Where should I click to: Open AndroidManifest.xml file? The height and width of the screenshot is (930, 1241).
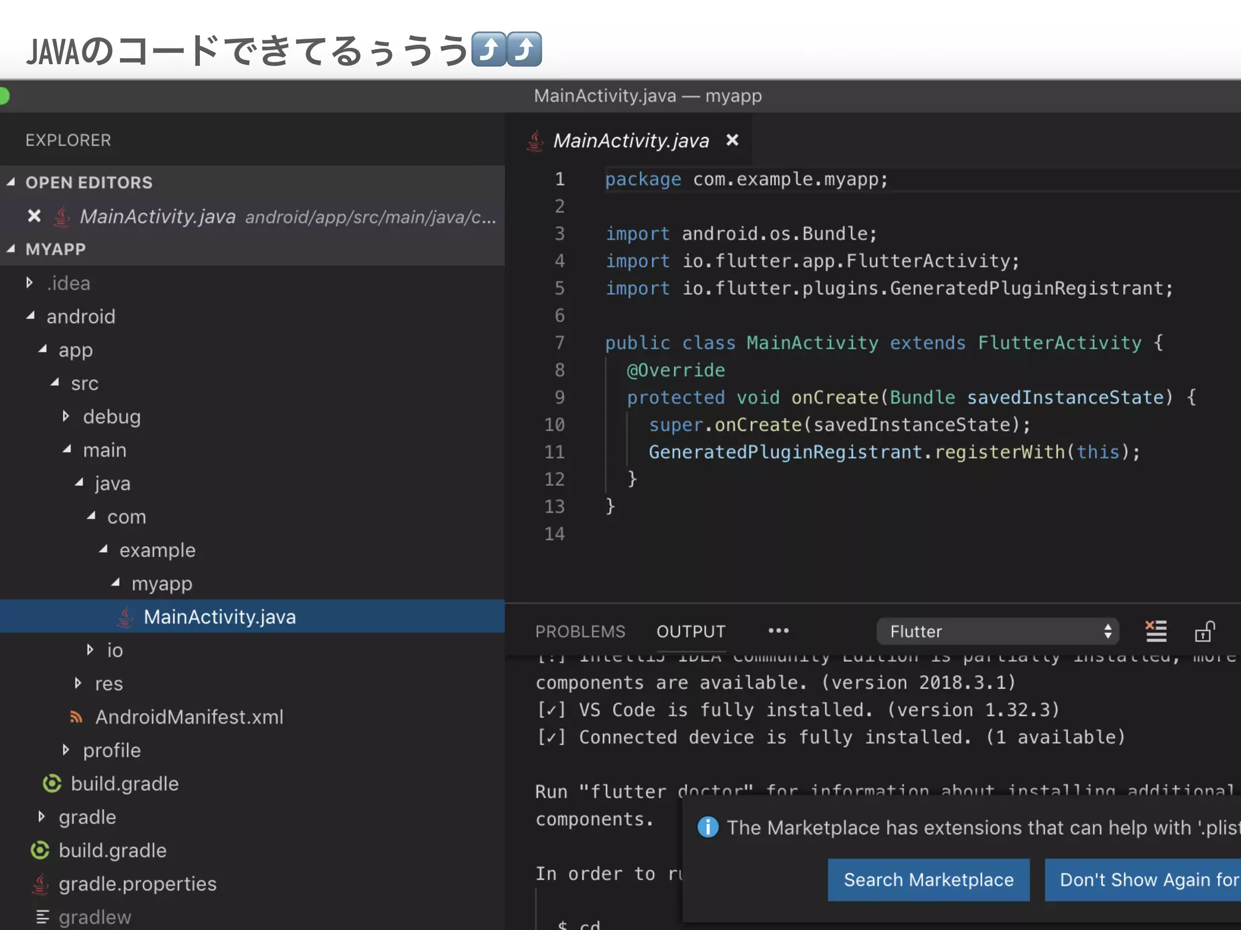(x=189, y=717)
